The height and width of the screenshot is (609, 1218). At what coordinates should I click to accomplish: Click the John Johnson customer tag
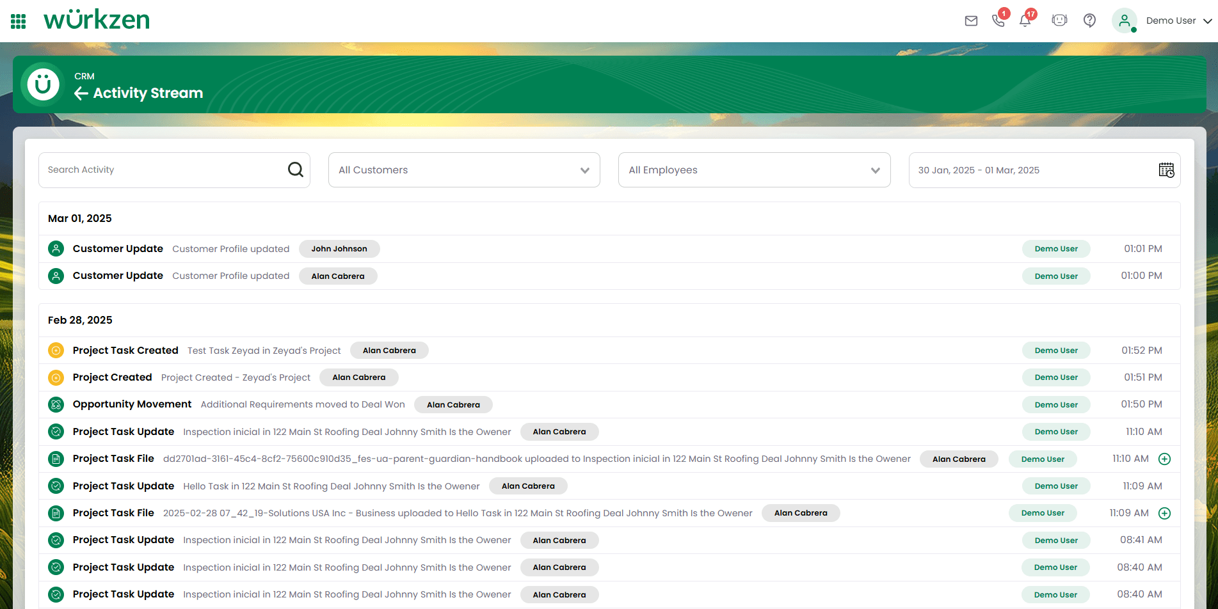coord(339,249)
